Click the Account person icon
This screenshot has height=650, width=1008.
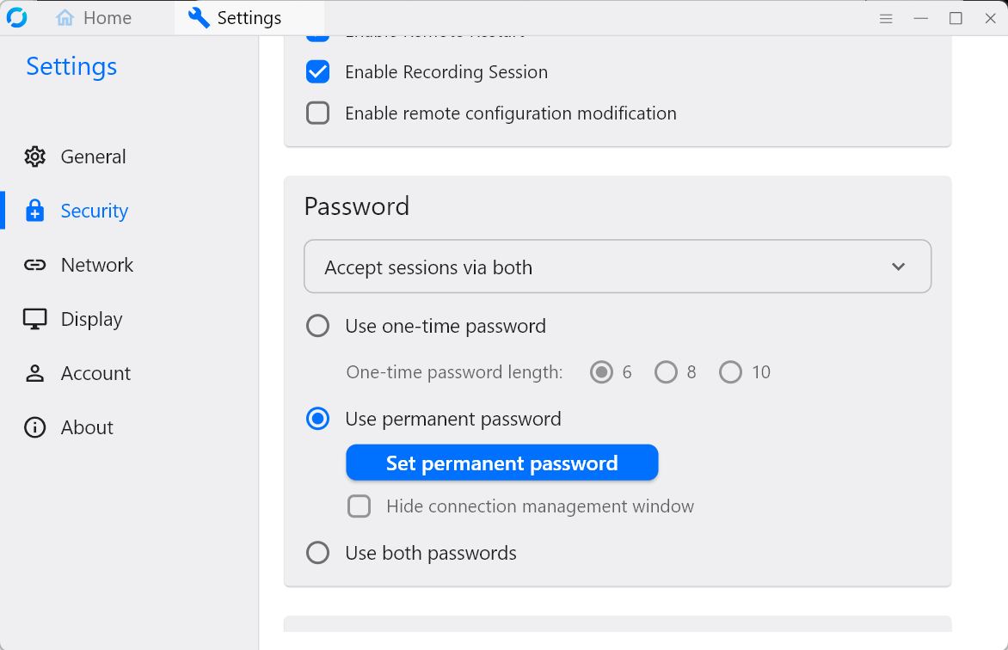point(34,372)
